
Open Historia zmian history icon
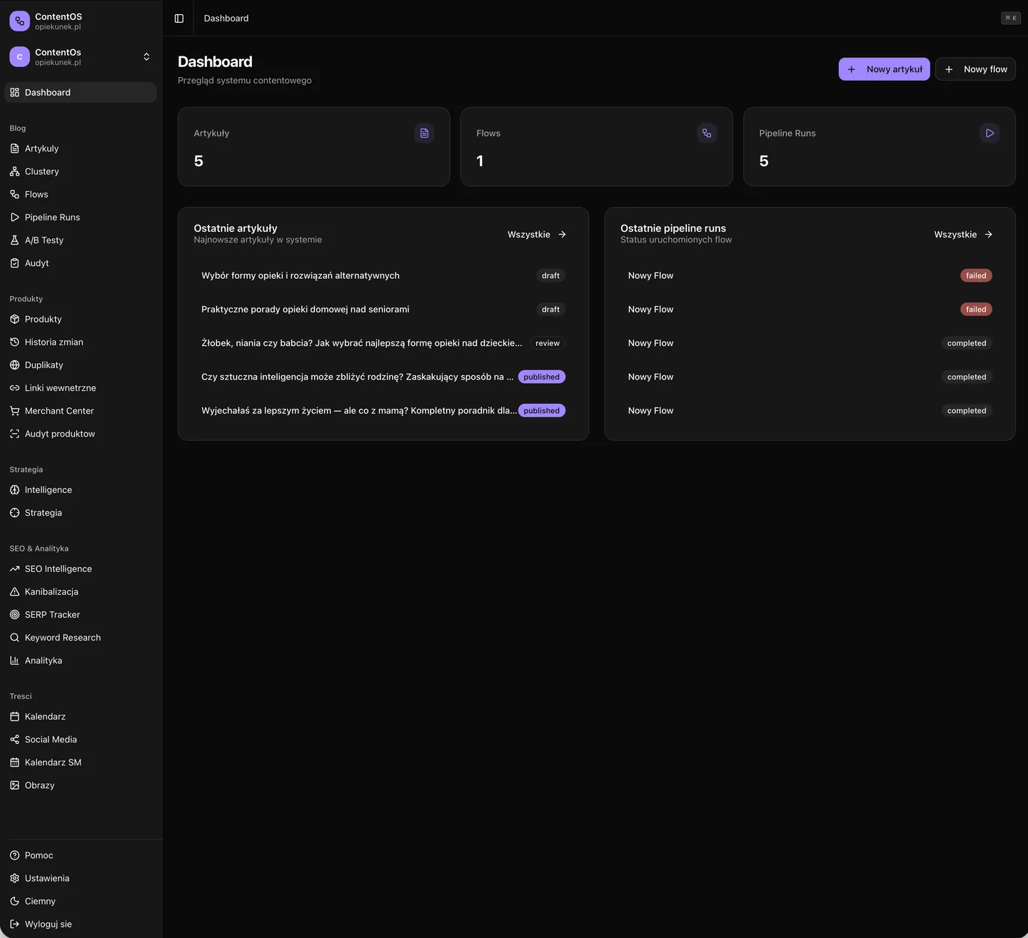(x=14, y=342)
